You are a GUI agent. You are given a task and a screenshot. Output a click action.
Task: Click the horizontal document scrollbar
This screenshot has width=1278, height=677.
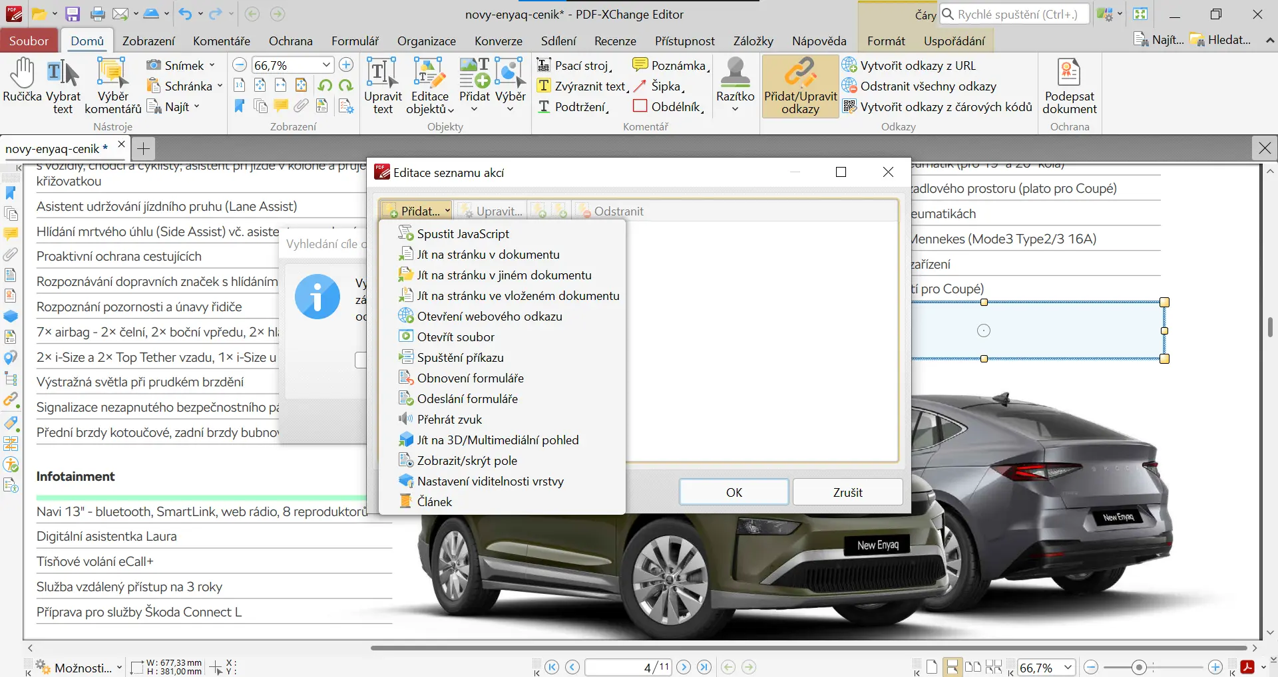[809, 647]
